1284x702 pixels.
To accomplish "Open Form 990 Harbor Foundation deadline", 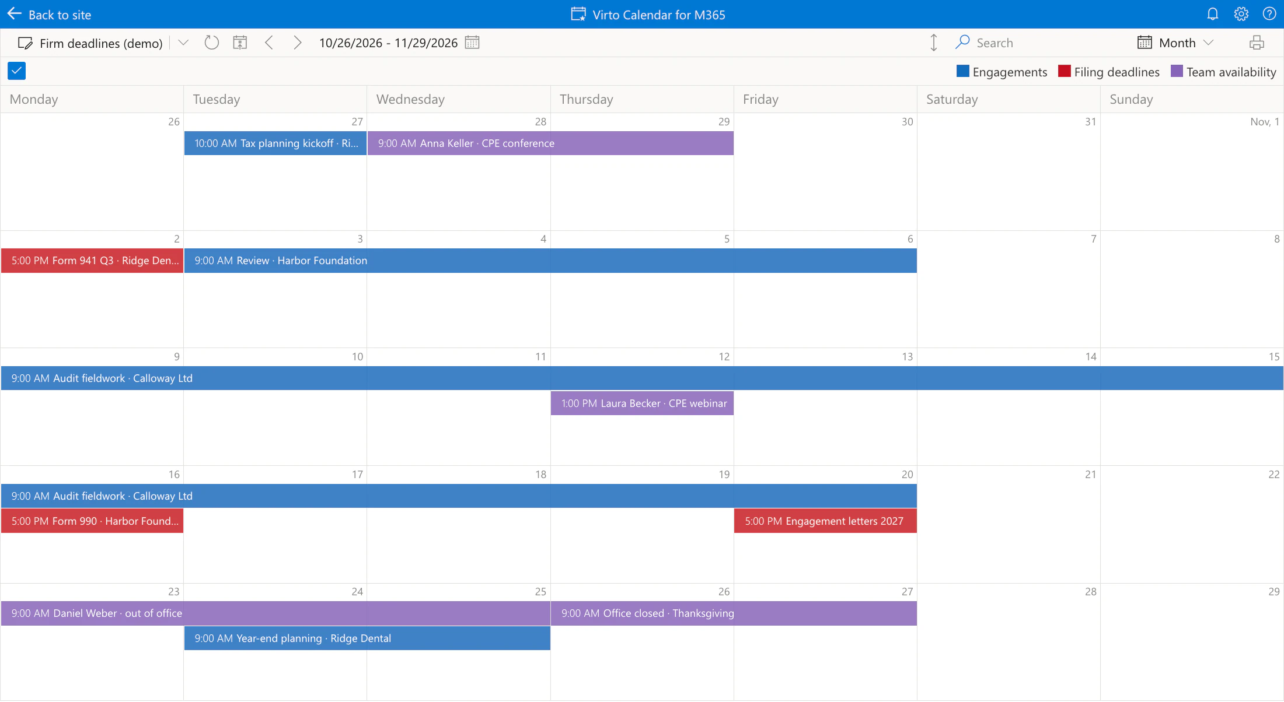I will tap(92, 521).
